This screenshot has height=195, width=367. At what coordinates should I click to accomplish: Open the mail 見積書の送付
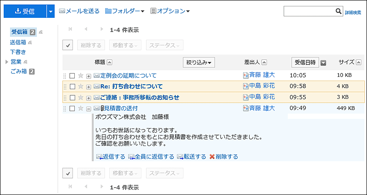pyautogui.click(x=121, y=108)
